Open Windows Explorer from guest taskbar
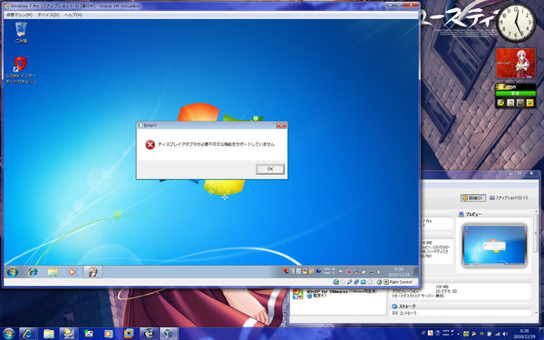This screenshot has width=544, height=340. click(53, 272)
